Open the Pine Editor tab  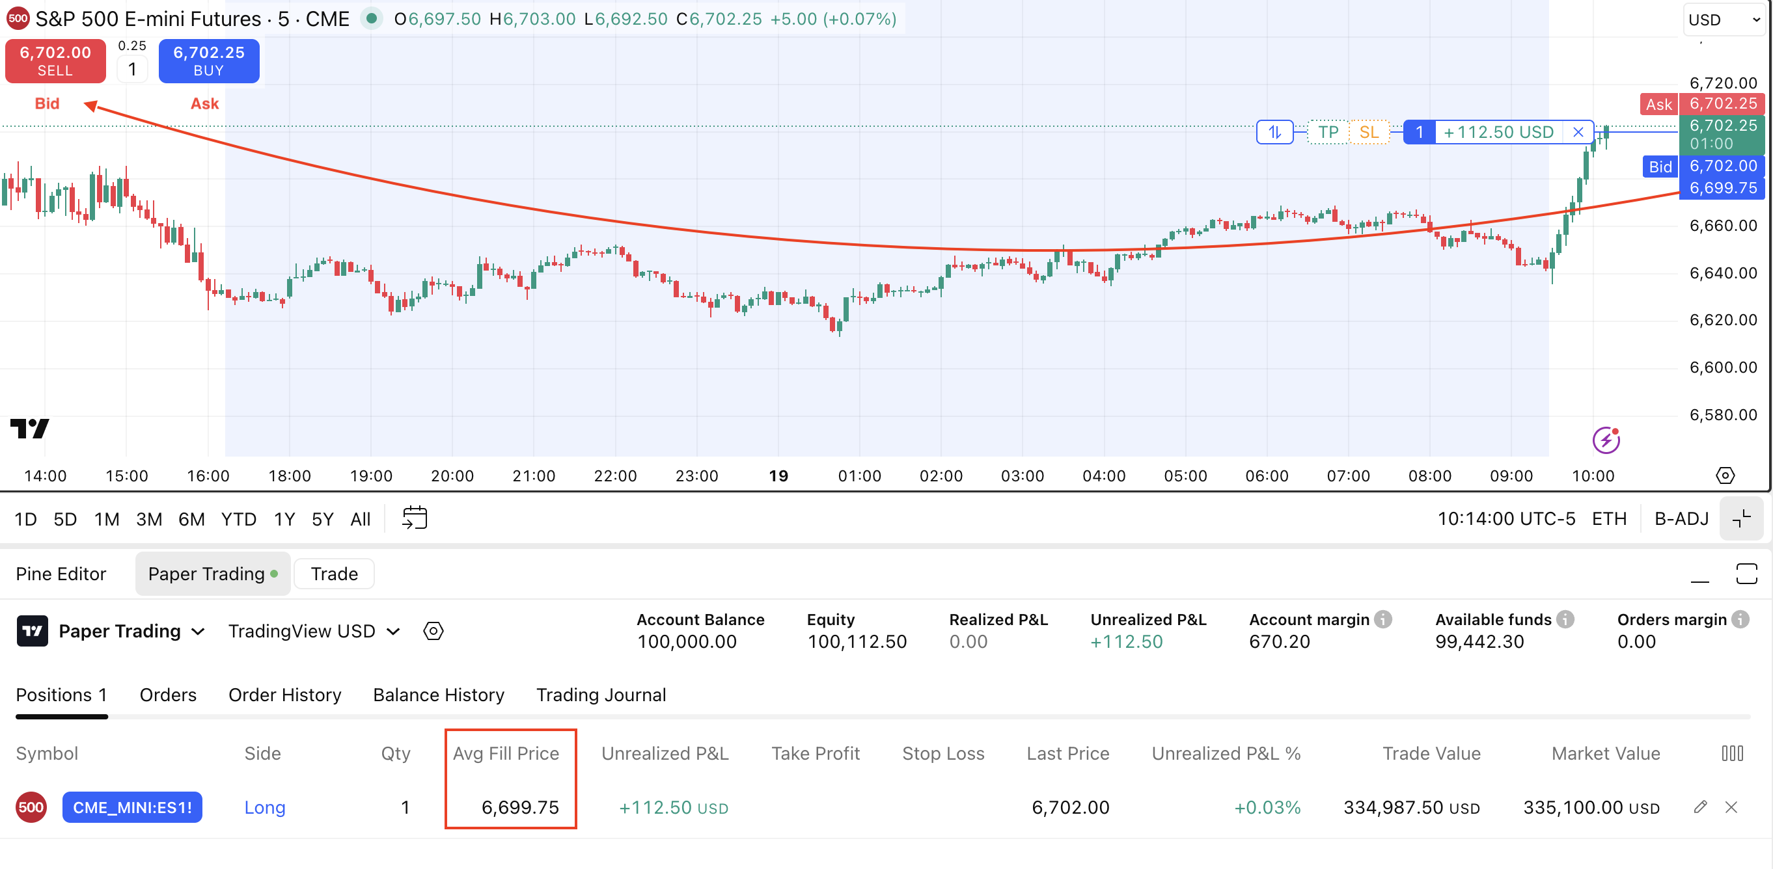pos(61,574)
